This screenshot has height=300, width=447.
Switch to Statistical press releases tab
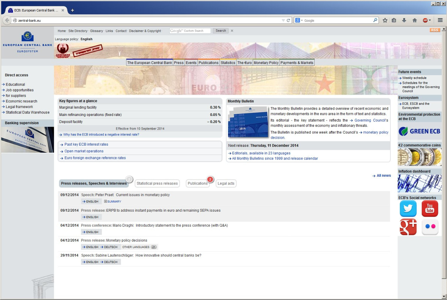pyautogui.click(x=157, y=183)
